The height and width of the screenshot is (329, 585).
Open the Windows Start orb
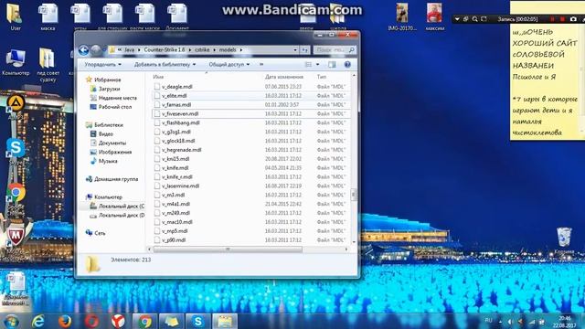pos(11,321)
